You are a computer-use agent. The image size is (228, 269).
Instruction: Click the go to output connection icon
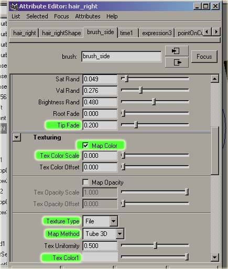pyautogui.click(x=177, y=62)
